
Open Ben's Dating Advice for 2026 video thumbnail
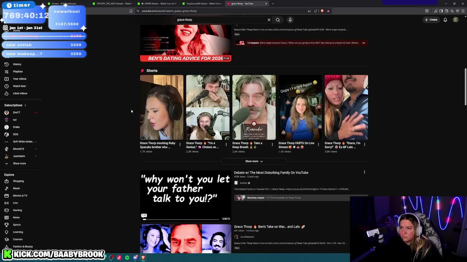point(185,43)
